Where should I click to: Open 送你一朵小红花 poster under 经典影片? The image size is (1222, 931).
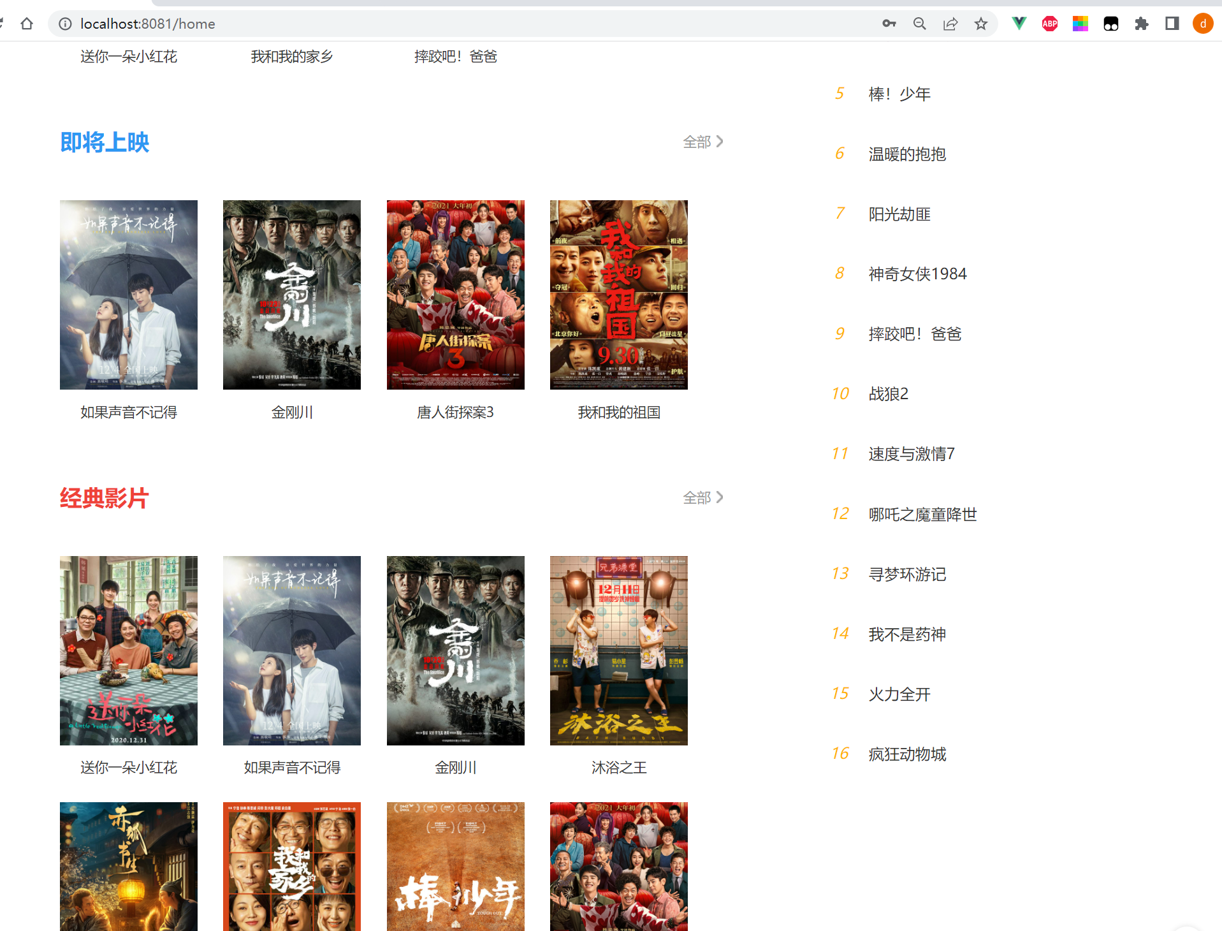[129, 650]
